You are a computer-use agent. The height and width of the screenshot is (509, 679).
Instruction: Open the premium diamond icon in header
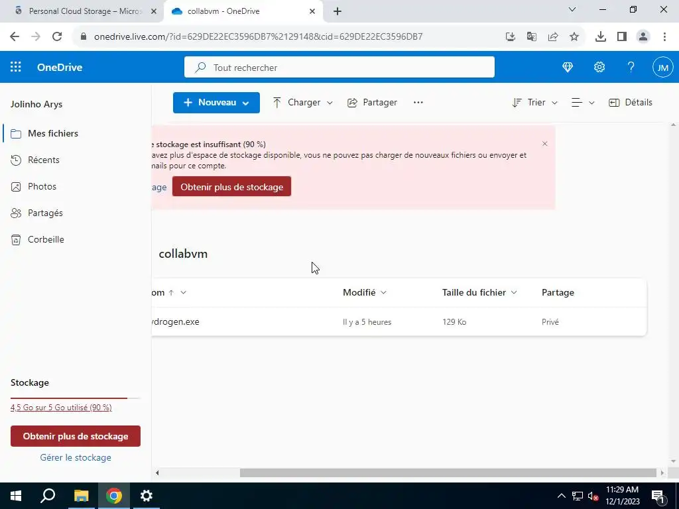(568, 67)
